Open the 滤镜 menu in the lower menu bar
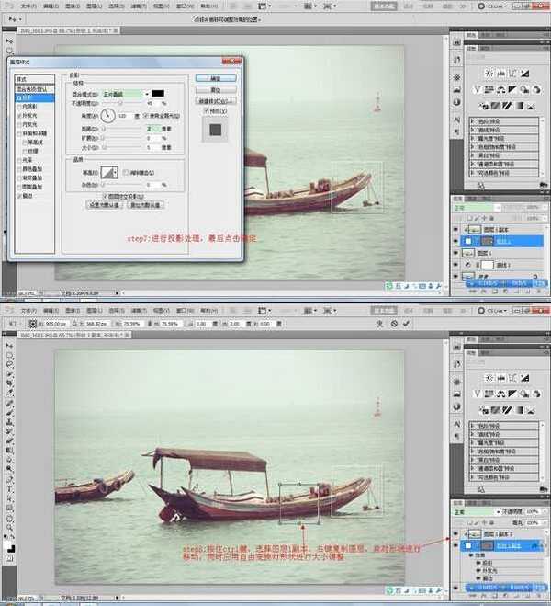 136,310
